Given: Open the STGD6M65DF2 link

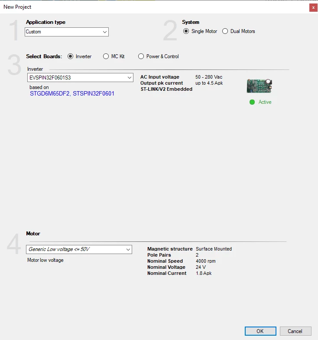Looking at the screenshot, I should (49, 93).
